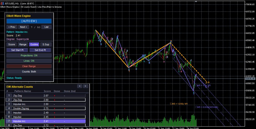This screenshot has width=256, height=129.
Task: Click the left arrow in Alternate Counts panel
Action: tap(79, 86)
